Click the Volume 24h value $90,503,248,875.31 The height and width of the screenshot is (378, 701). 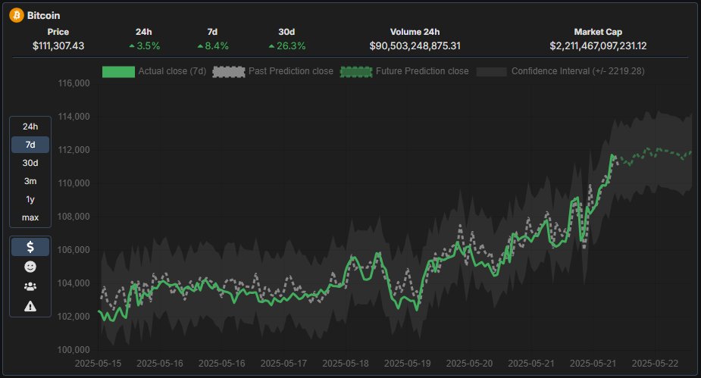tap(415, 46)
